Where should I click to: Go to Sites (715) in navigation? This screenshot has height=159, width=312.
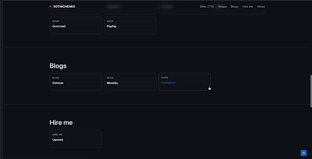coord(207,7)
